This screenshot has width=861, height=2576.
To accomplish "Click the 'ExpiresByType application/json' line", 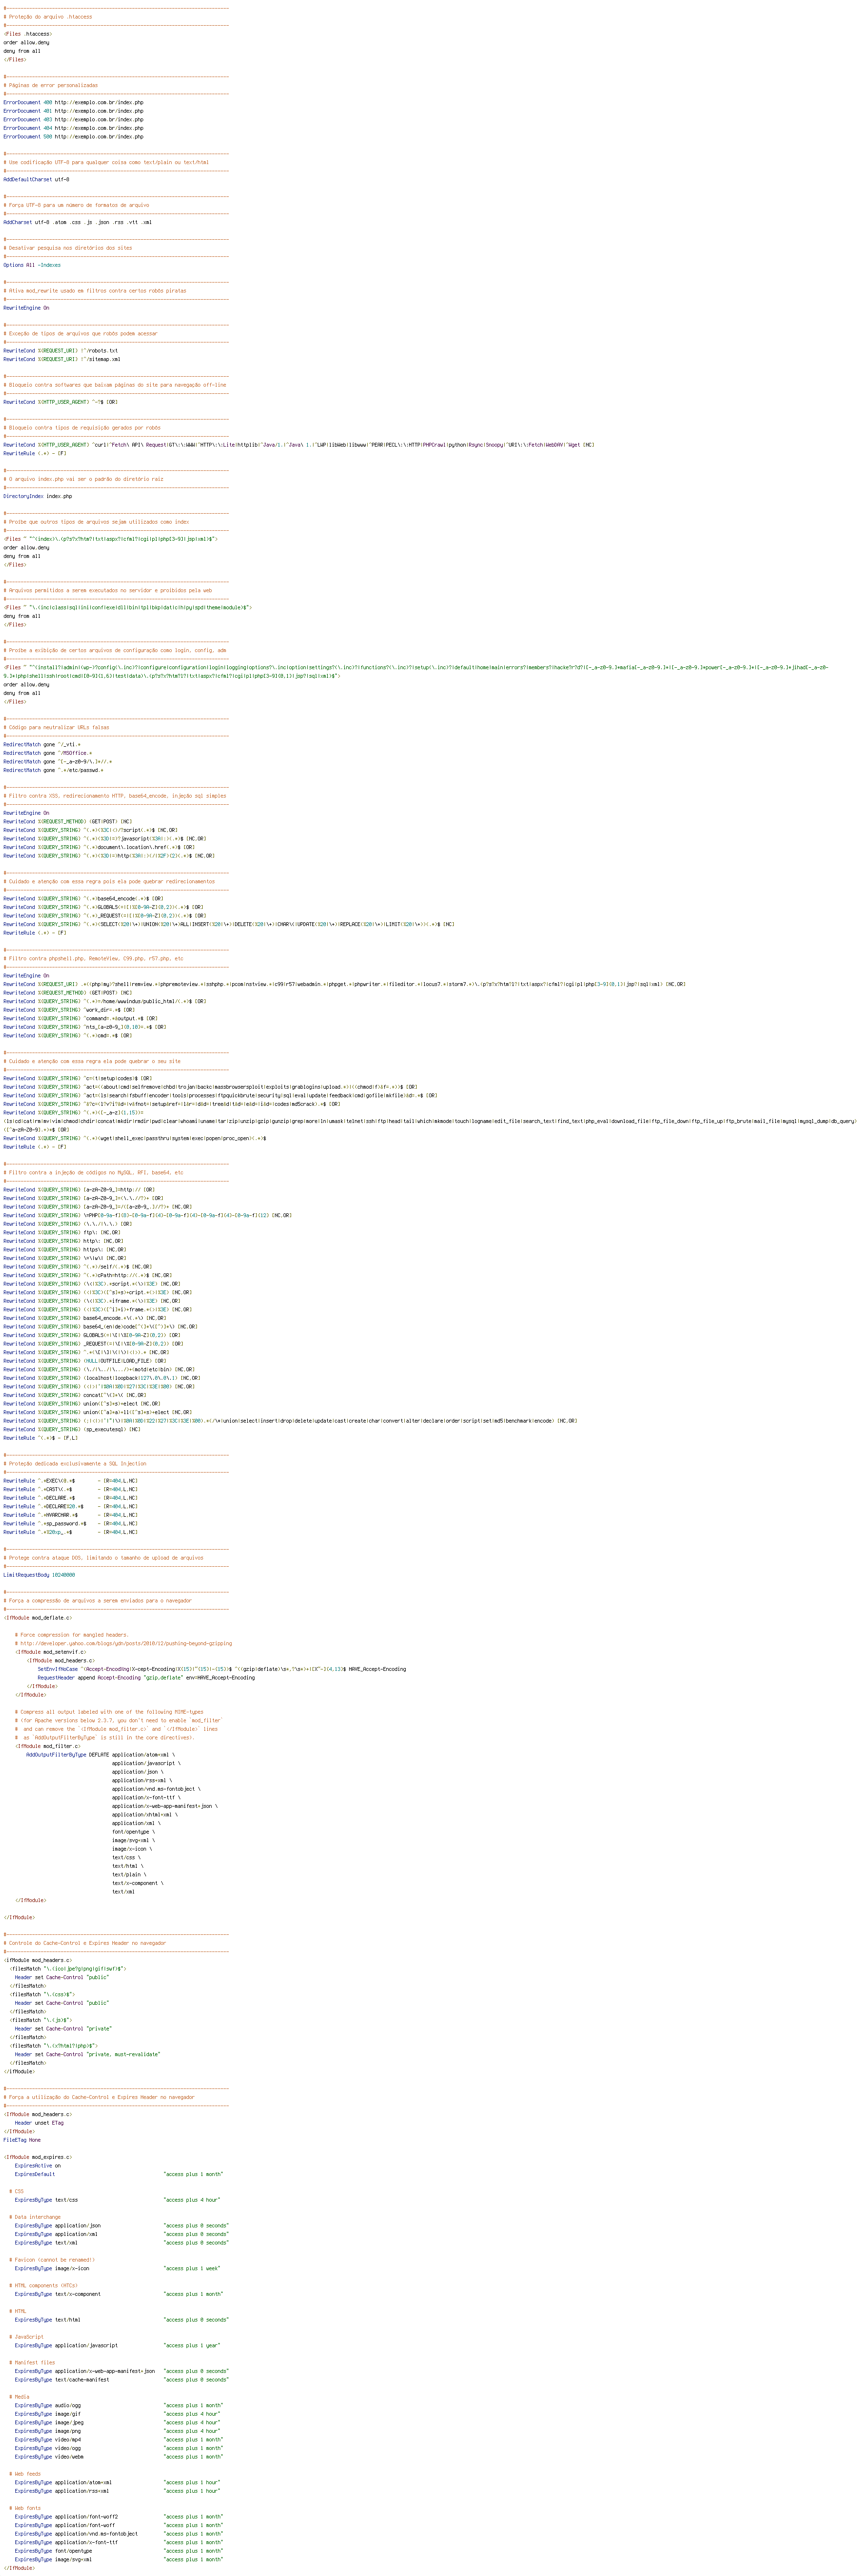I will pyautogui.click(x=121, y=2225).
